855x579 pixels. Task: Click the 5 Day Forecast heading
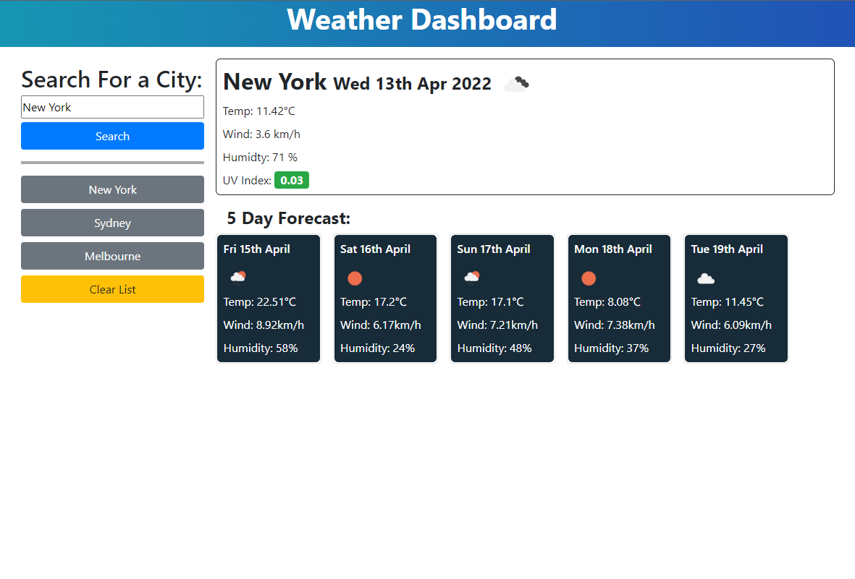tap(288, 218)
